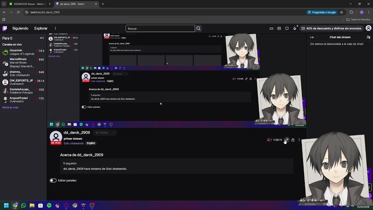This screenshot has width=373, height=210.
Task: Toggle the Editar paneles switch in the nested stream preview
Action: pos(84,107)
